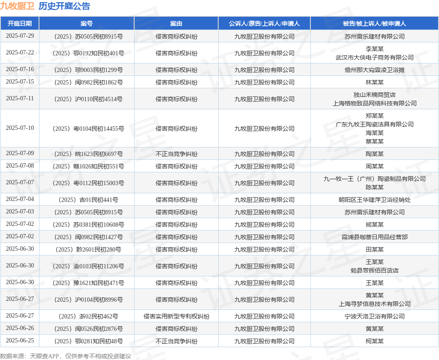Click case number 琼9003民初1299号
The width and height of the screenshot is (439, 360).
(x=88, y=70)
